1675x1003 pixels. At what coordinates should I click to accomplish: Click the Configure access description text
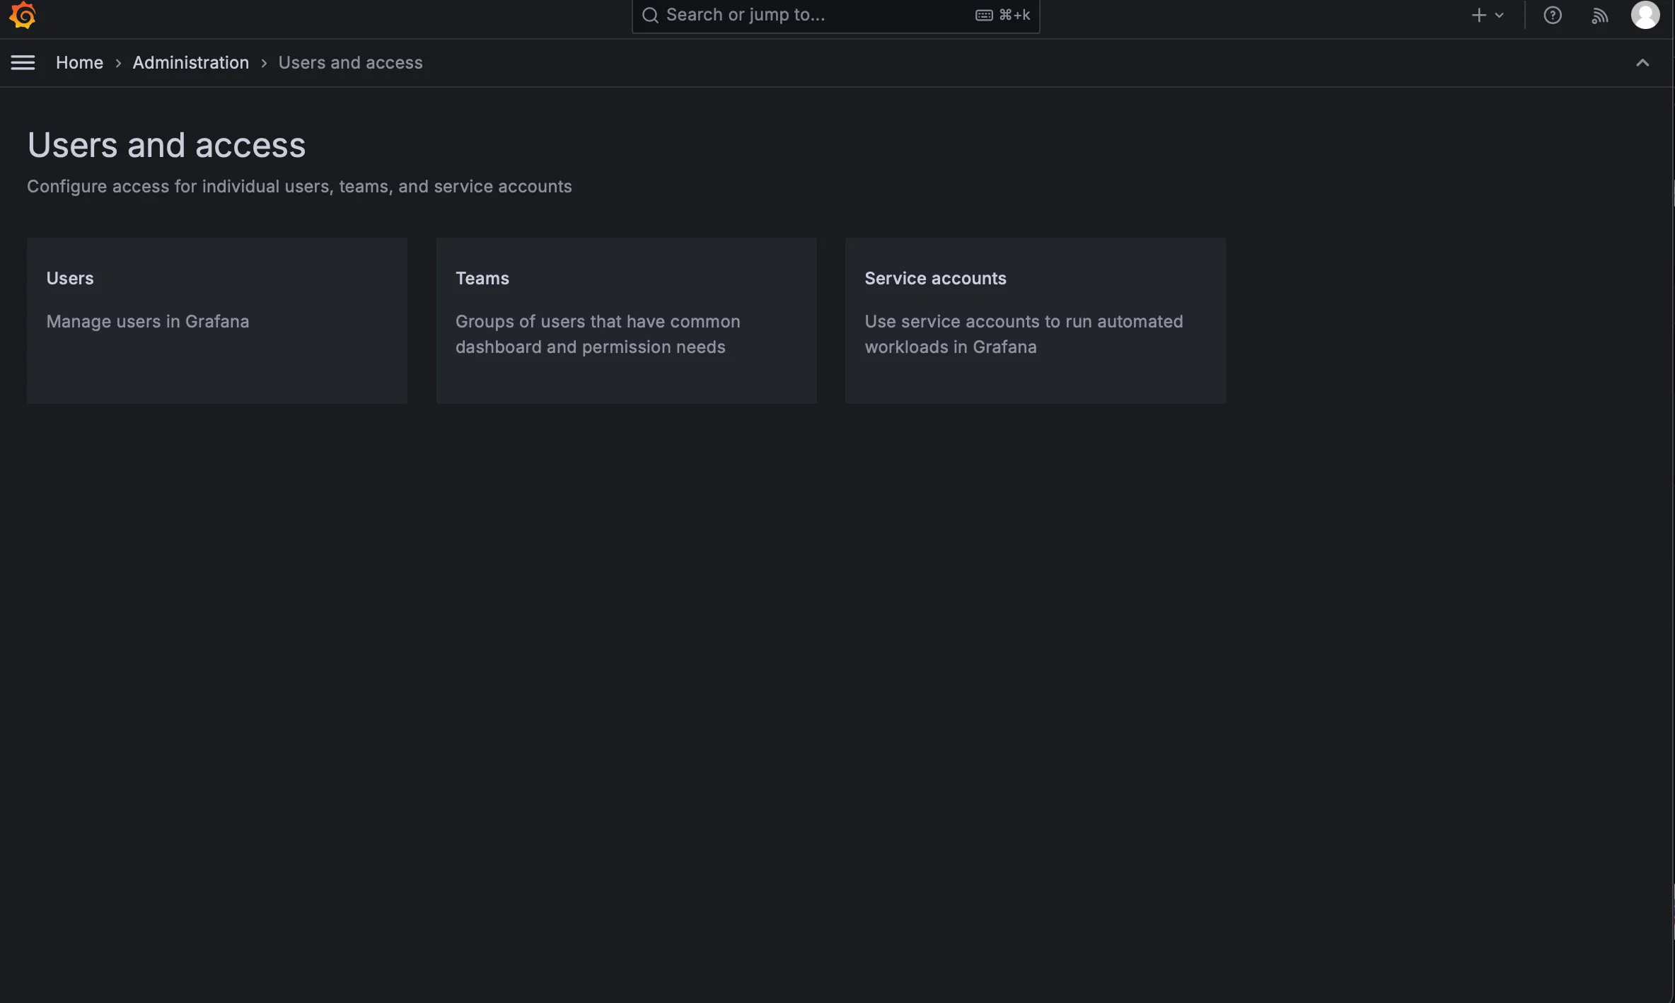(299, 186)
